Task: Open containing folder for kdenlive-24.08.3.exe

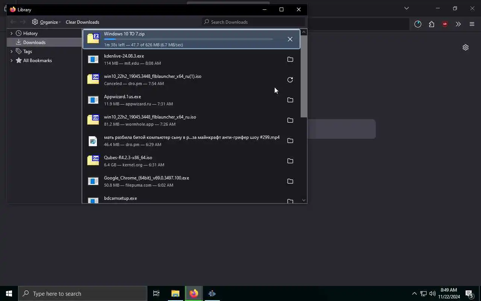Action: pos(290,59)
